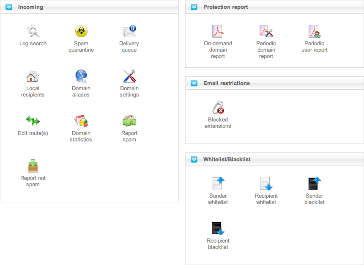The width and height of the screenshot is (364, 265).
Task: Click the Edit route(s) text label
Action: point(33,133)
